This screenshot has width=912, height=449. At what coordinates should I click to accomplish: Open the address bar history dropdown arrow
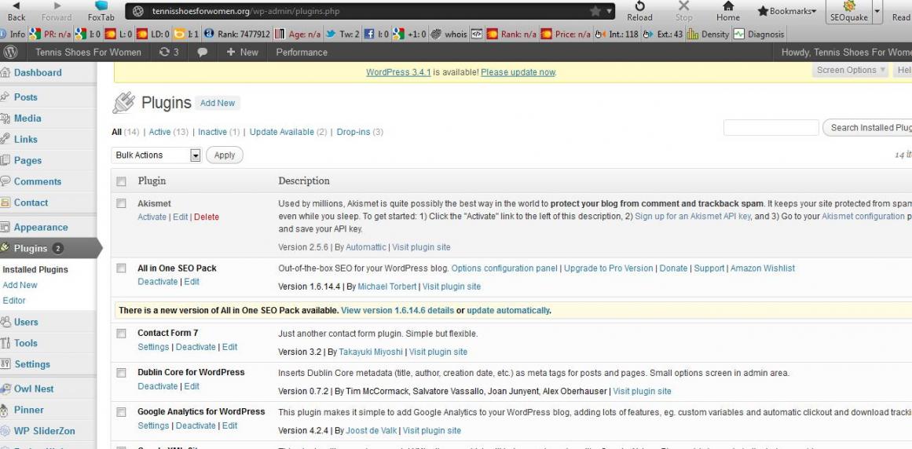(x=609, y=11)
